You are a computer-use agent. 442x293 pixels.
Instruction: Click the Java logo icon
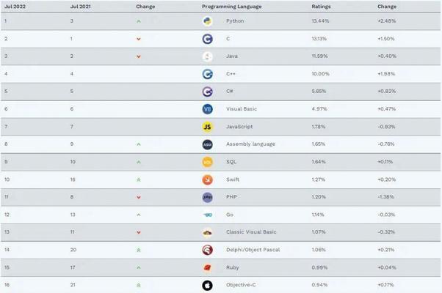(207, 56)
